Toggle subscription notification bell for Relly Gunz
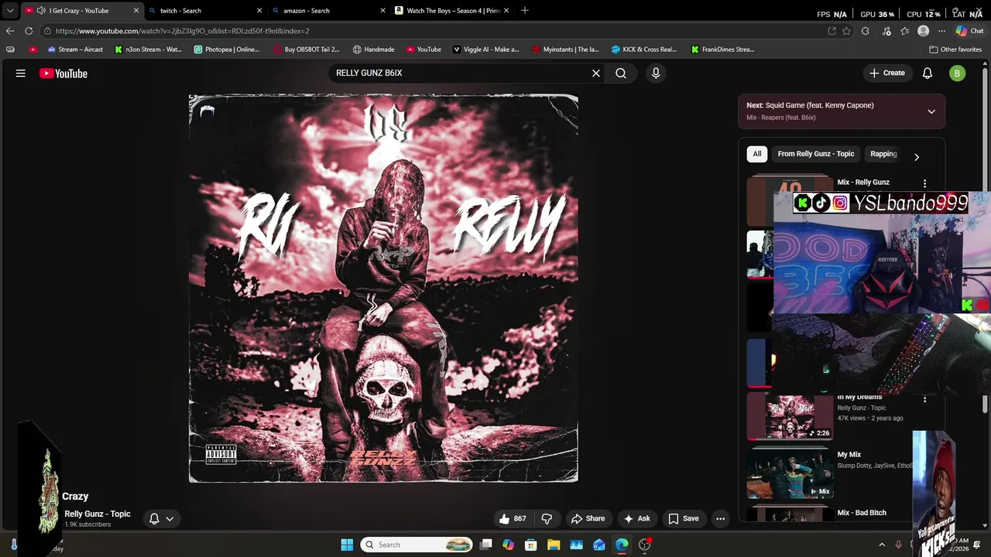This screenshot has width=991, height=557. pyautogui.click(x=154, y=519)
